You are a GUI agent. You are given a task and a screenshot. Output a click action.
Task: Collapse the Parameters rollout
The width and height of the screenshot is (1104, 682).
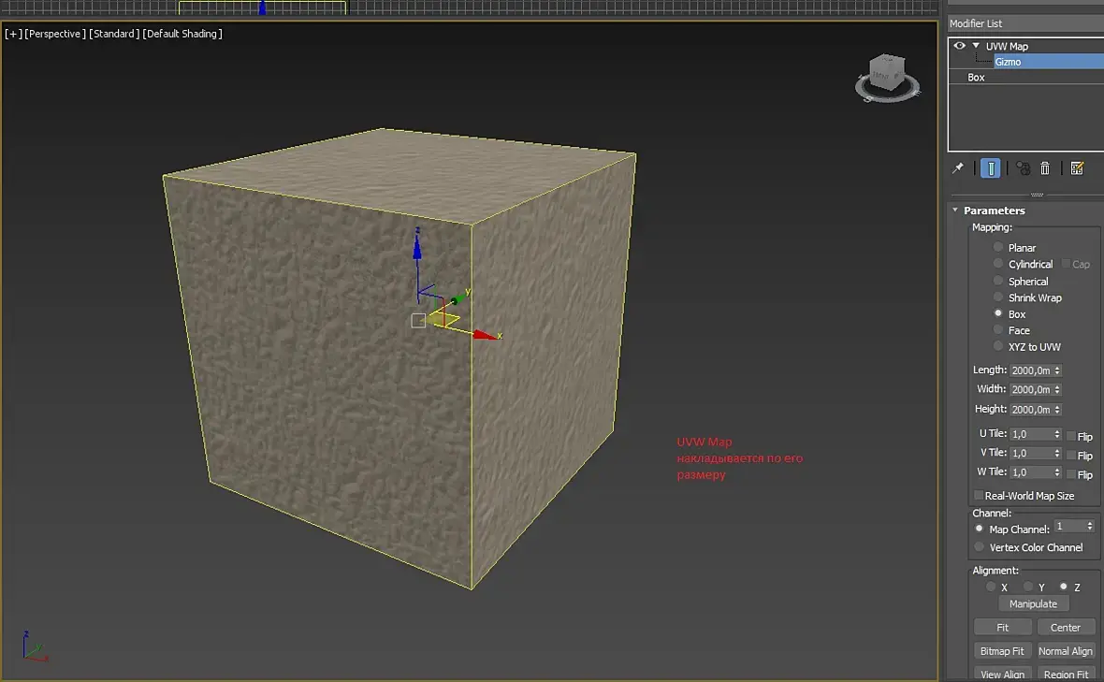[955, 210]
